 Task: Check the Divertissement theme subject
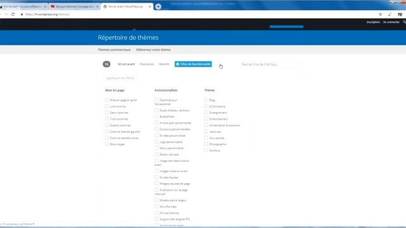coord(206,119)
